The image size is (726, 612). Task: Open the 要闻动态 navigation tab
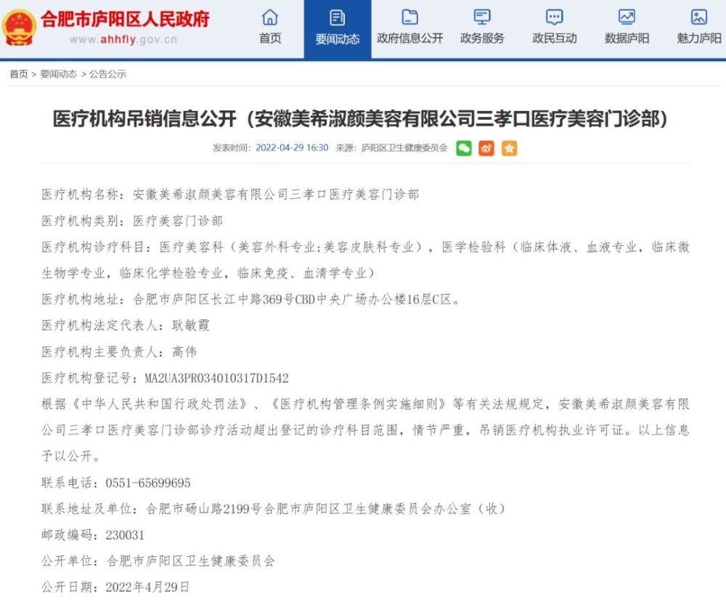coord(337,29)
